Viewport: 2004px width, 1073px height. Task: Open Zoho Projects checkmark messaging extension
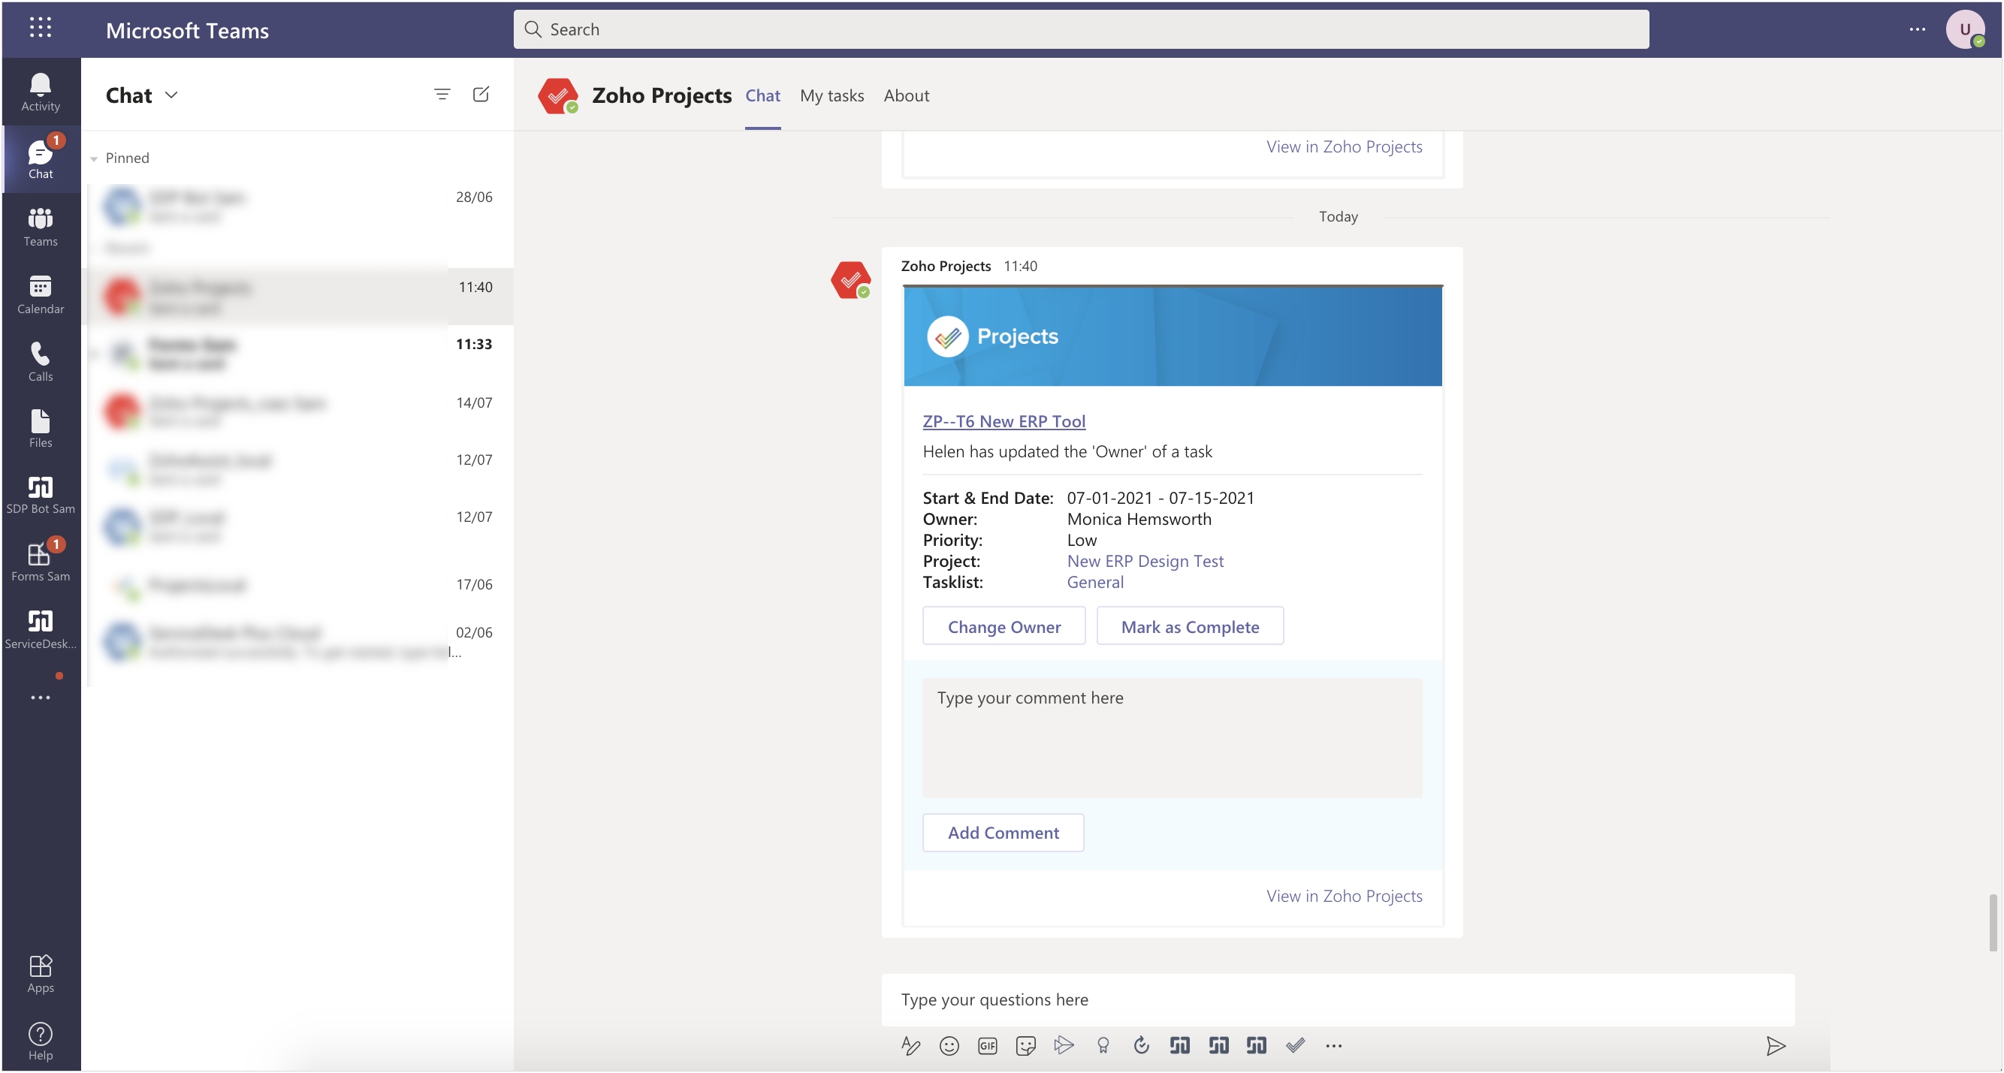click(1294, 1046)
